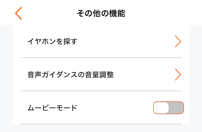Click the white knob of the ムービーモード switch
The width and height of the screenshot is (202, 132).
pyautogui.click(x=161, y=108)
